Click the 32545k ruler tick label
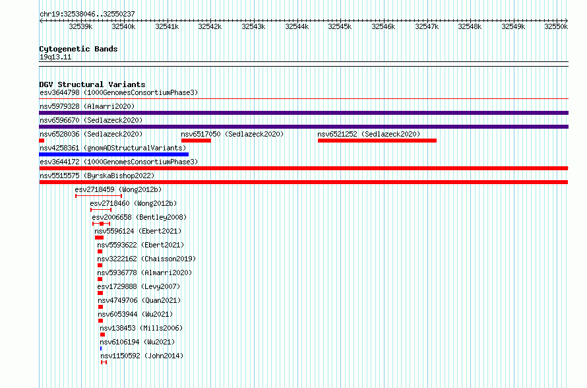This screenshot has height=388, width=587. click(x=340, y=26)
